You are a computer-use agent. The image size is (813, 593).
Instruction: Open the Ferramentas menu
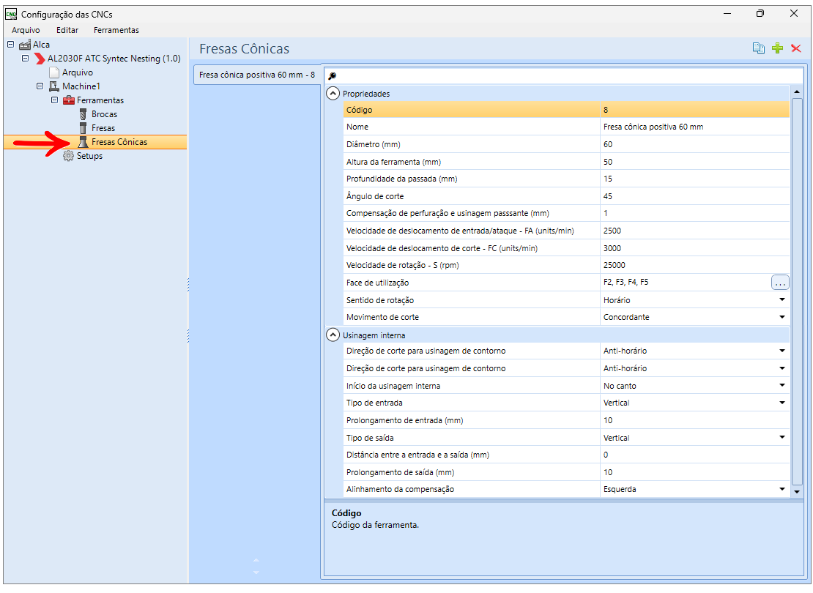[116, 30]
